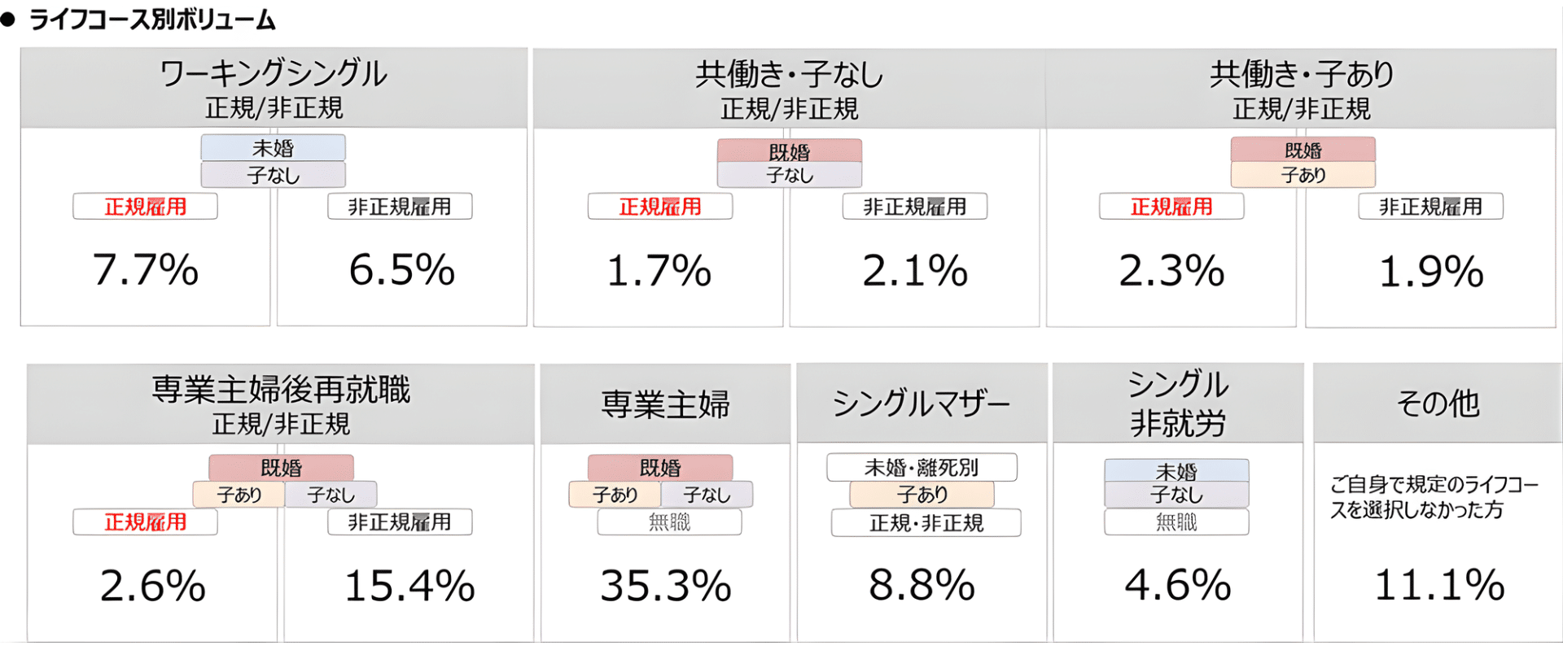The height and width of the screenshot is (659, 1563).
Task: Click the 正規・非正規 label under シングルマザー
Action: coord(926,522)
